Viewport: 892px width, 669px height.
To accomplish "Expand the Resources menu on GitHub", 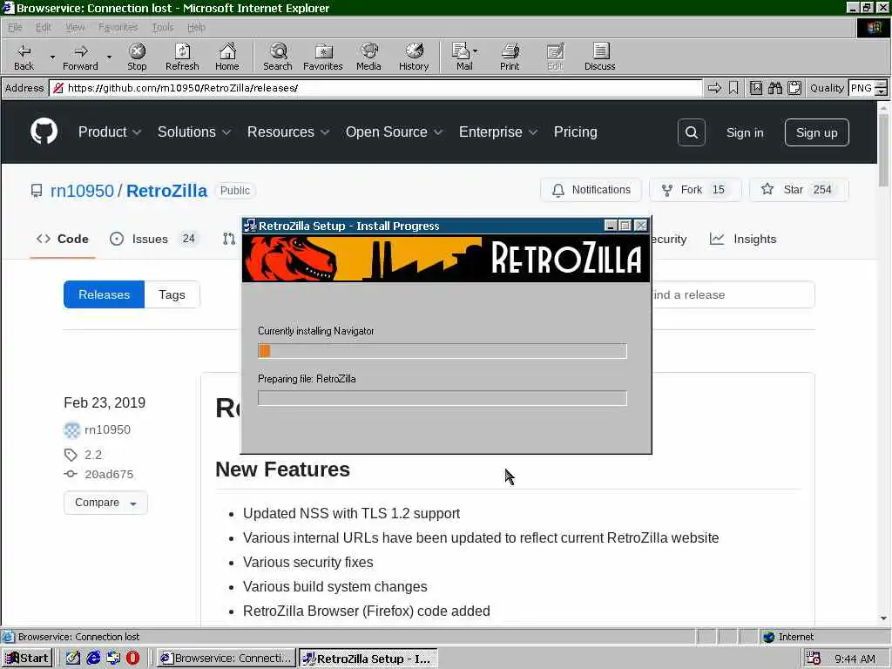I will (288, 132).
